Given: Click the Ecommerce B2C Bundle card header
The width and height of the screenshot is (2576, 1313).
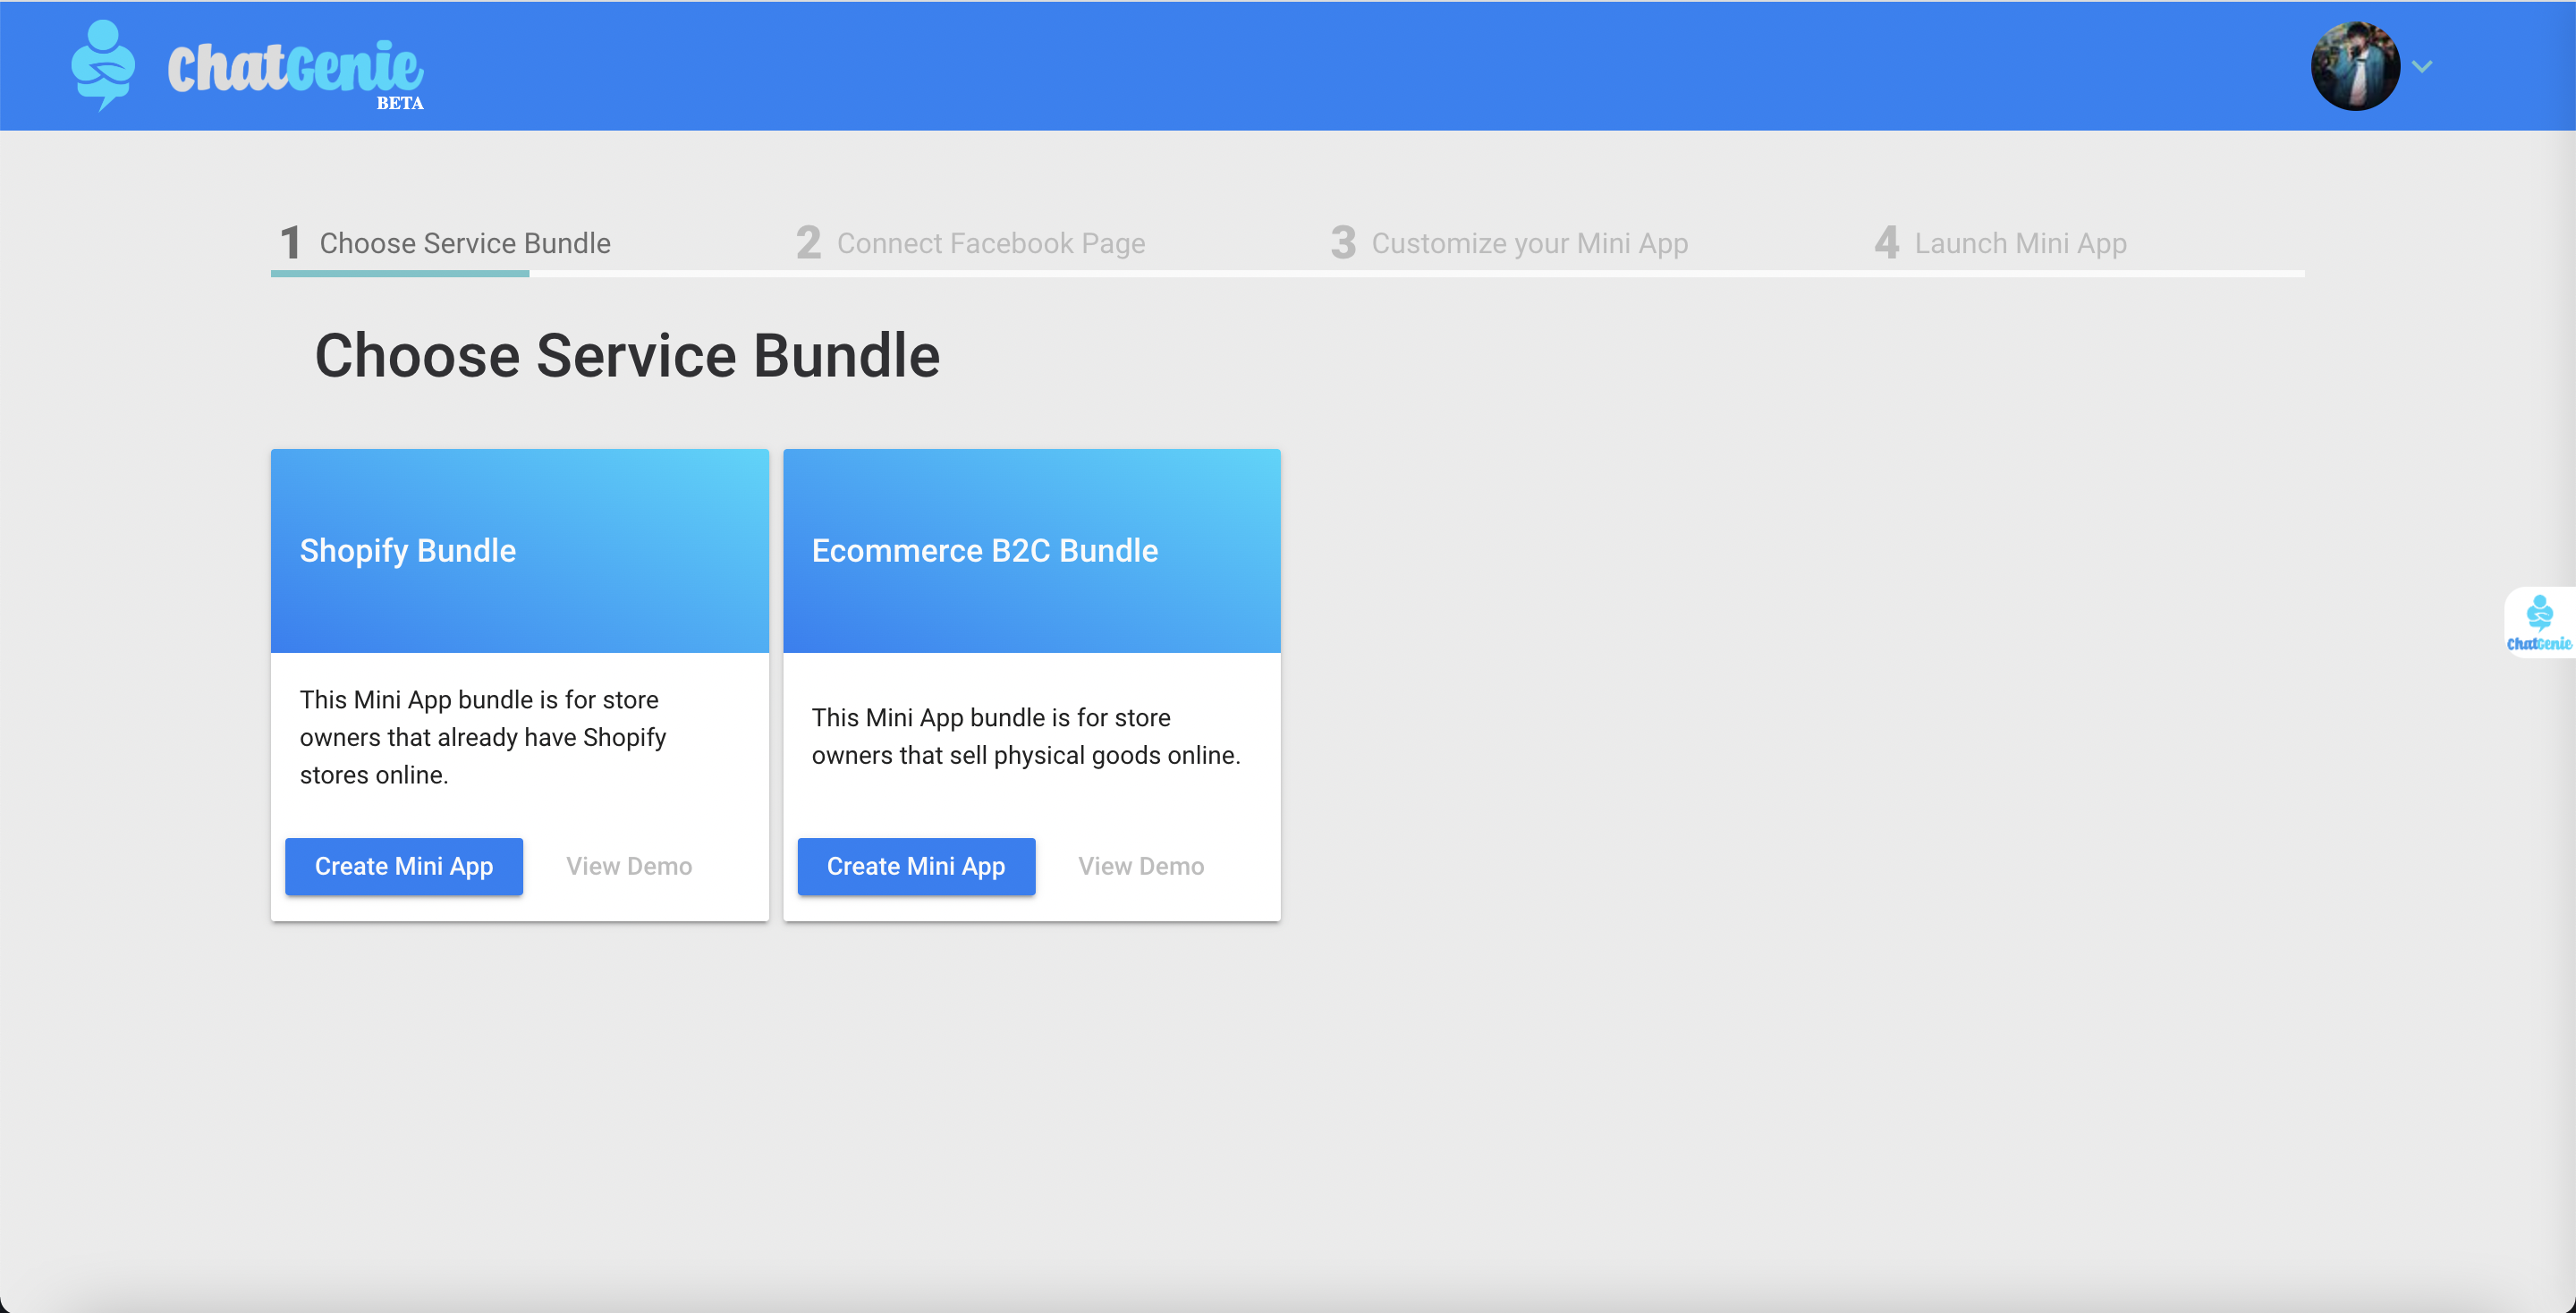Looking at the screenshot, I should pos(1031,551).
